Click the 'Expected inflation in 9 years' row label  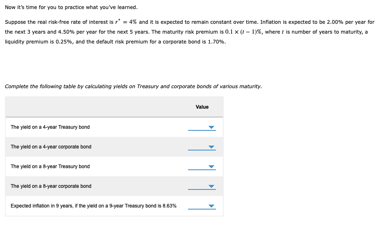pyautogui.click(x=94, y=206)
